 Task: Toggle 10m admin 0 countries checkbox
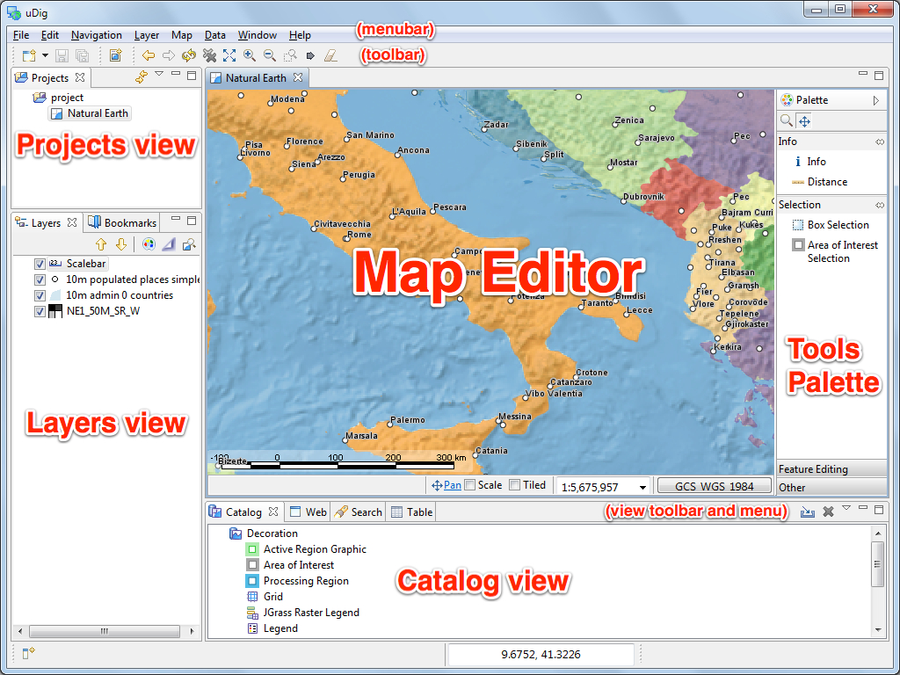[x=40, y=295]
